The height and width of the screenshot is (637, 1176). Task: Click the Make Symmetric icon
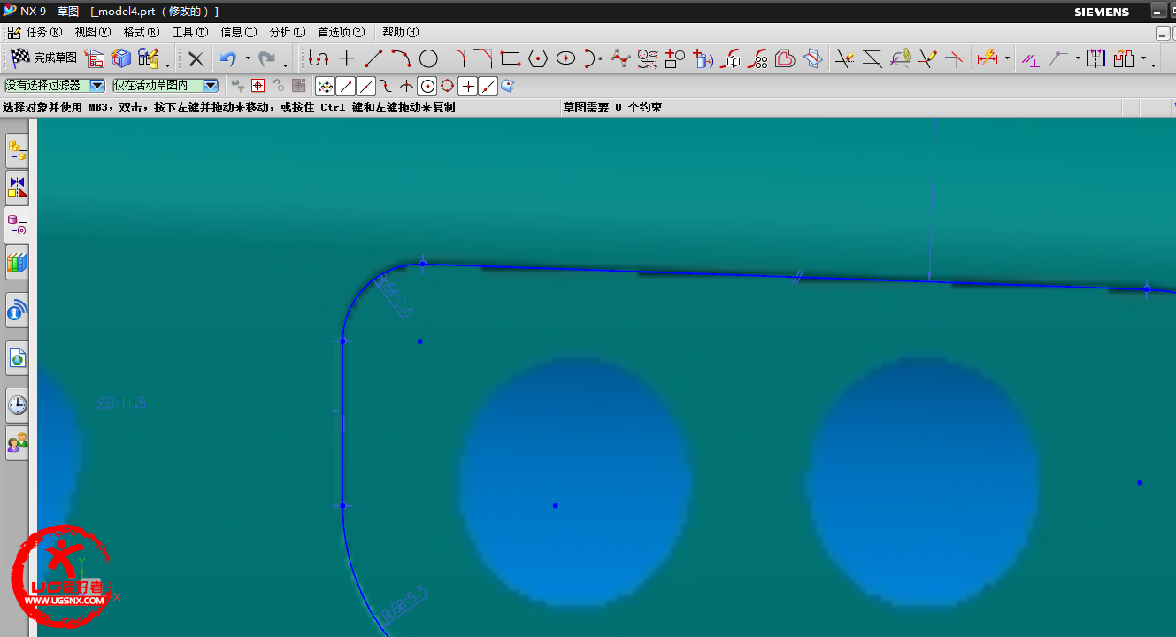1096,59
